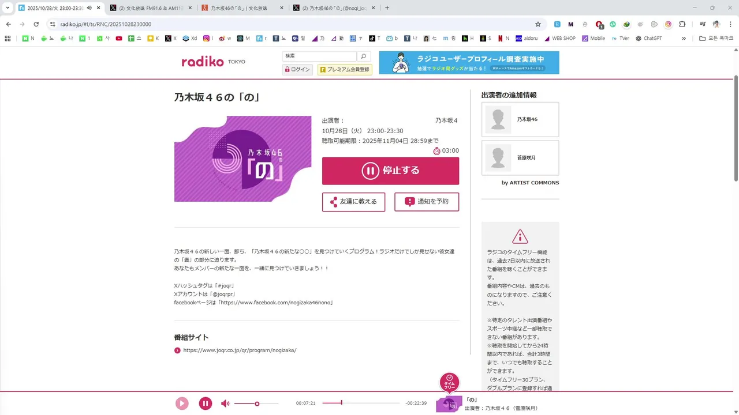739x415 pixels.
Task: Open the tab search dropdown
Action: coord(8,8)
